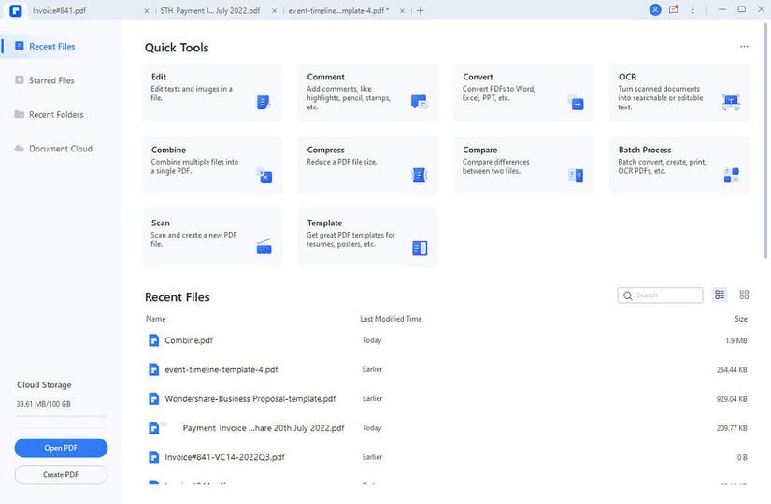Click the Payment Invoice file icon

(154, 427)
